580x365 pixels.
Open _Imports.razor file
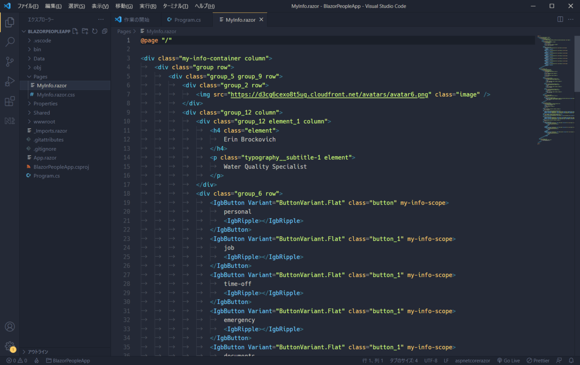[50, 131]
